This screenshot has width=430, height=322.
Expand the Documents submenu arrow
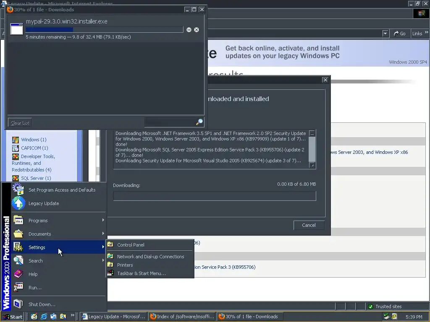pos(103,234)
